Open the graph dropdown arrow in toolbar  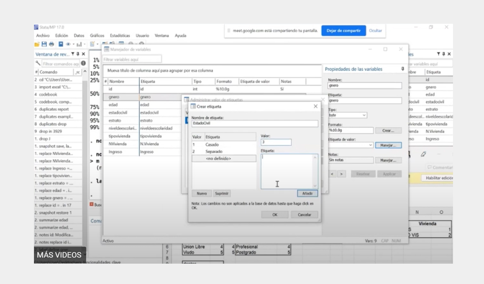tap(84, 45)
